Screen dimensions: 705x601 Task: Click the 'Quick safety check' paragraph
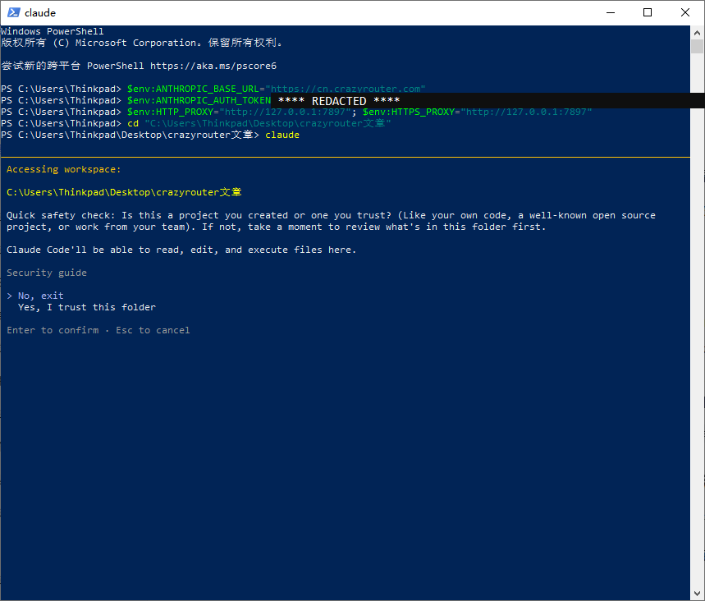(331, 221)
